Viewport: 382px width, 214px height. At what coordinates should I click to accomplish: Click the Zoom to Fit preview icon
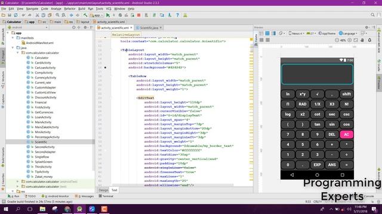coord(356,40)
